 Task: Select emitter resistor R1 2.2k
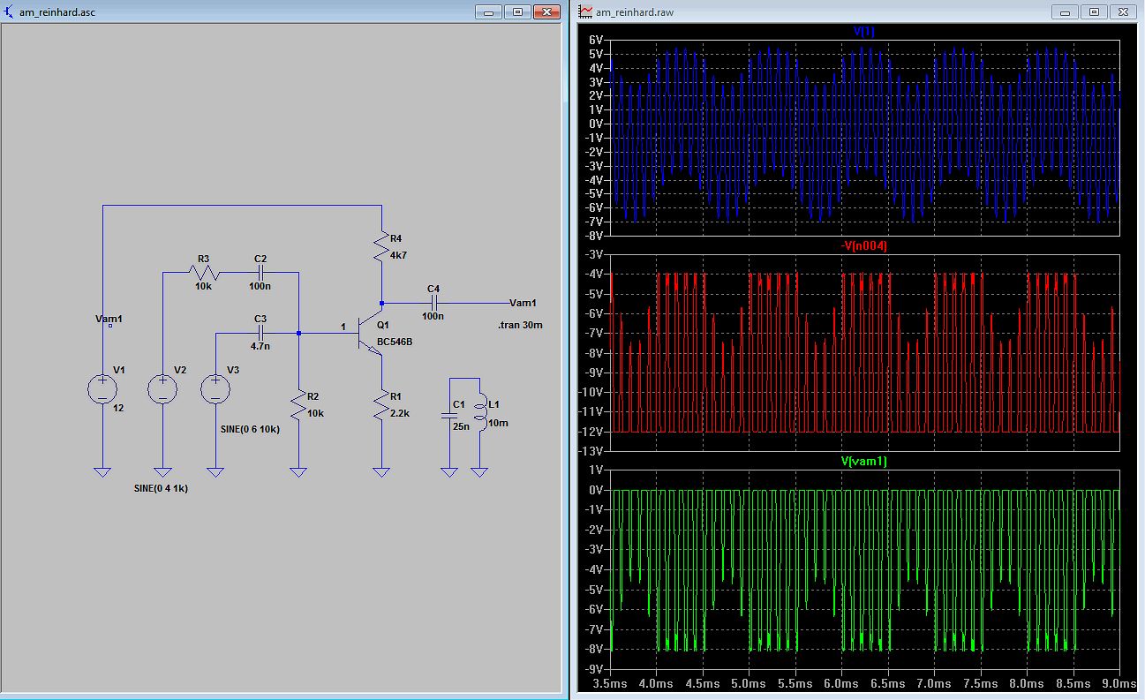tap(381, 406)
